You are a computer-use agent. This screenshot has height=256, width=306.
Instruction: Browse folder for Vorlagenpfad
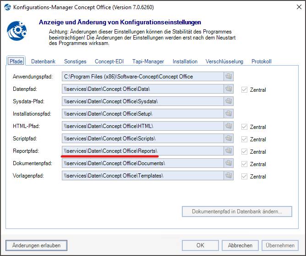point(229,176)
